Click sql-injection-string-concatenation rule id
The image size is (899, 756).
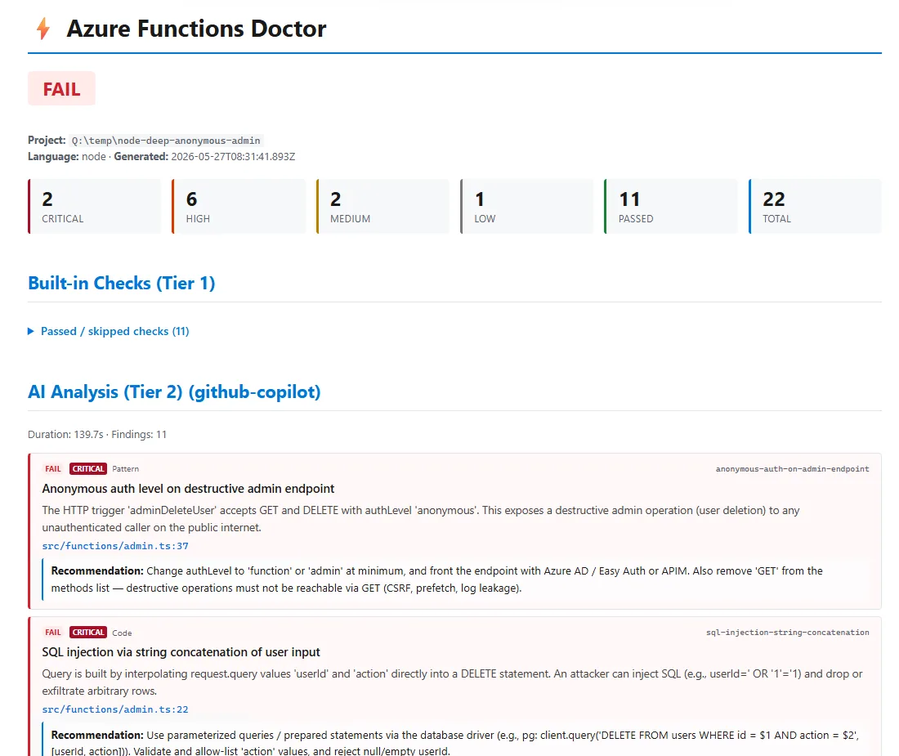(788, 633)
